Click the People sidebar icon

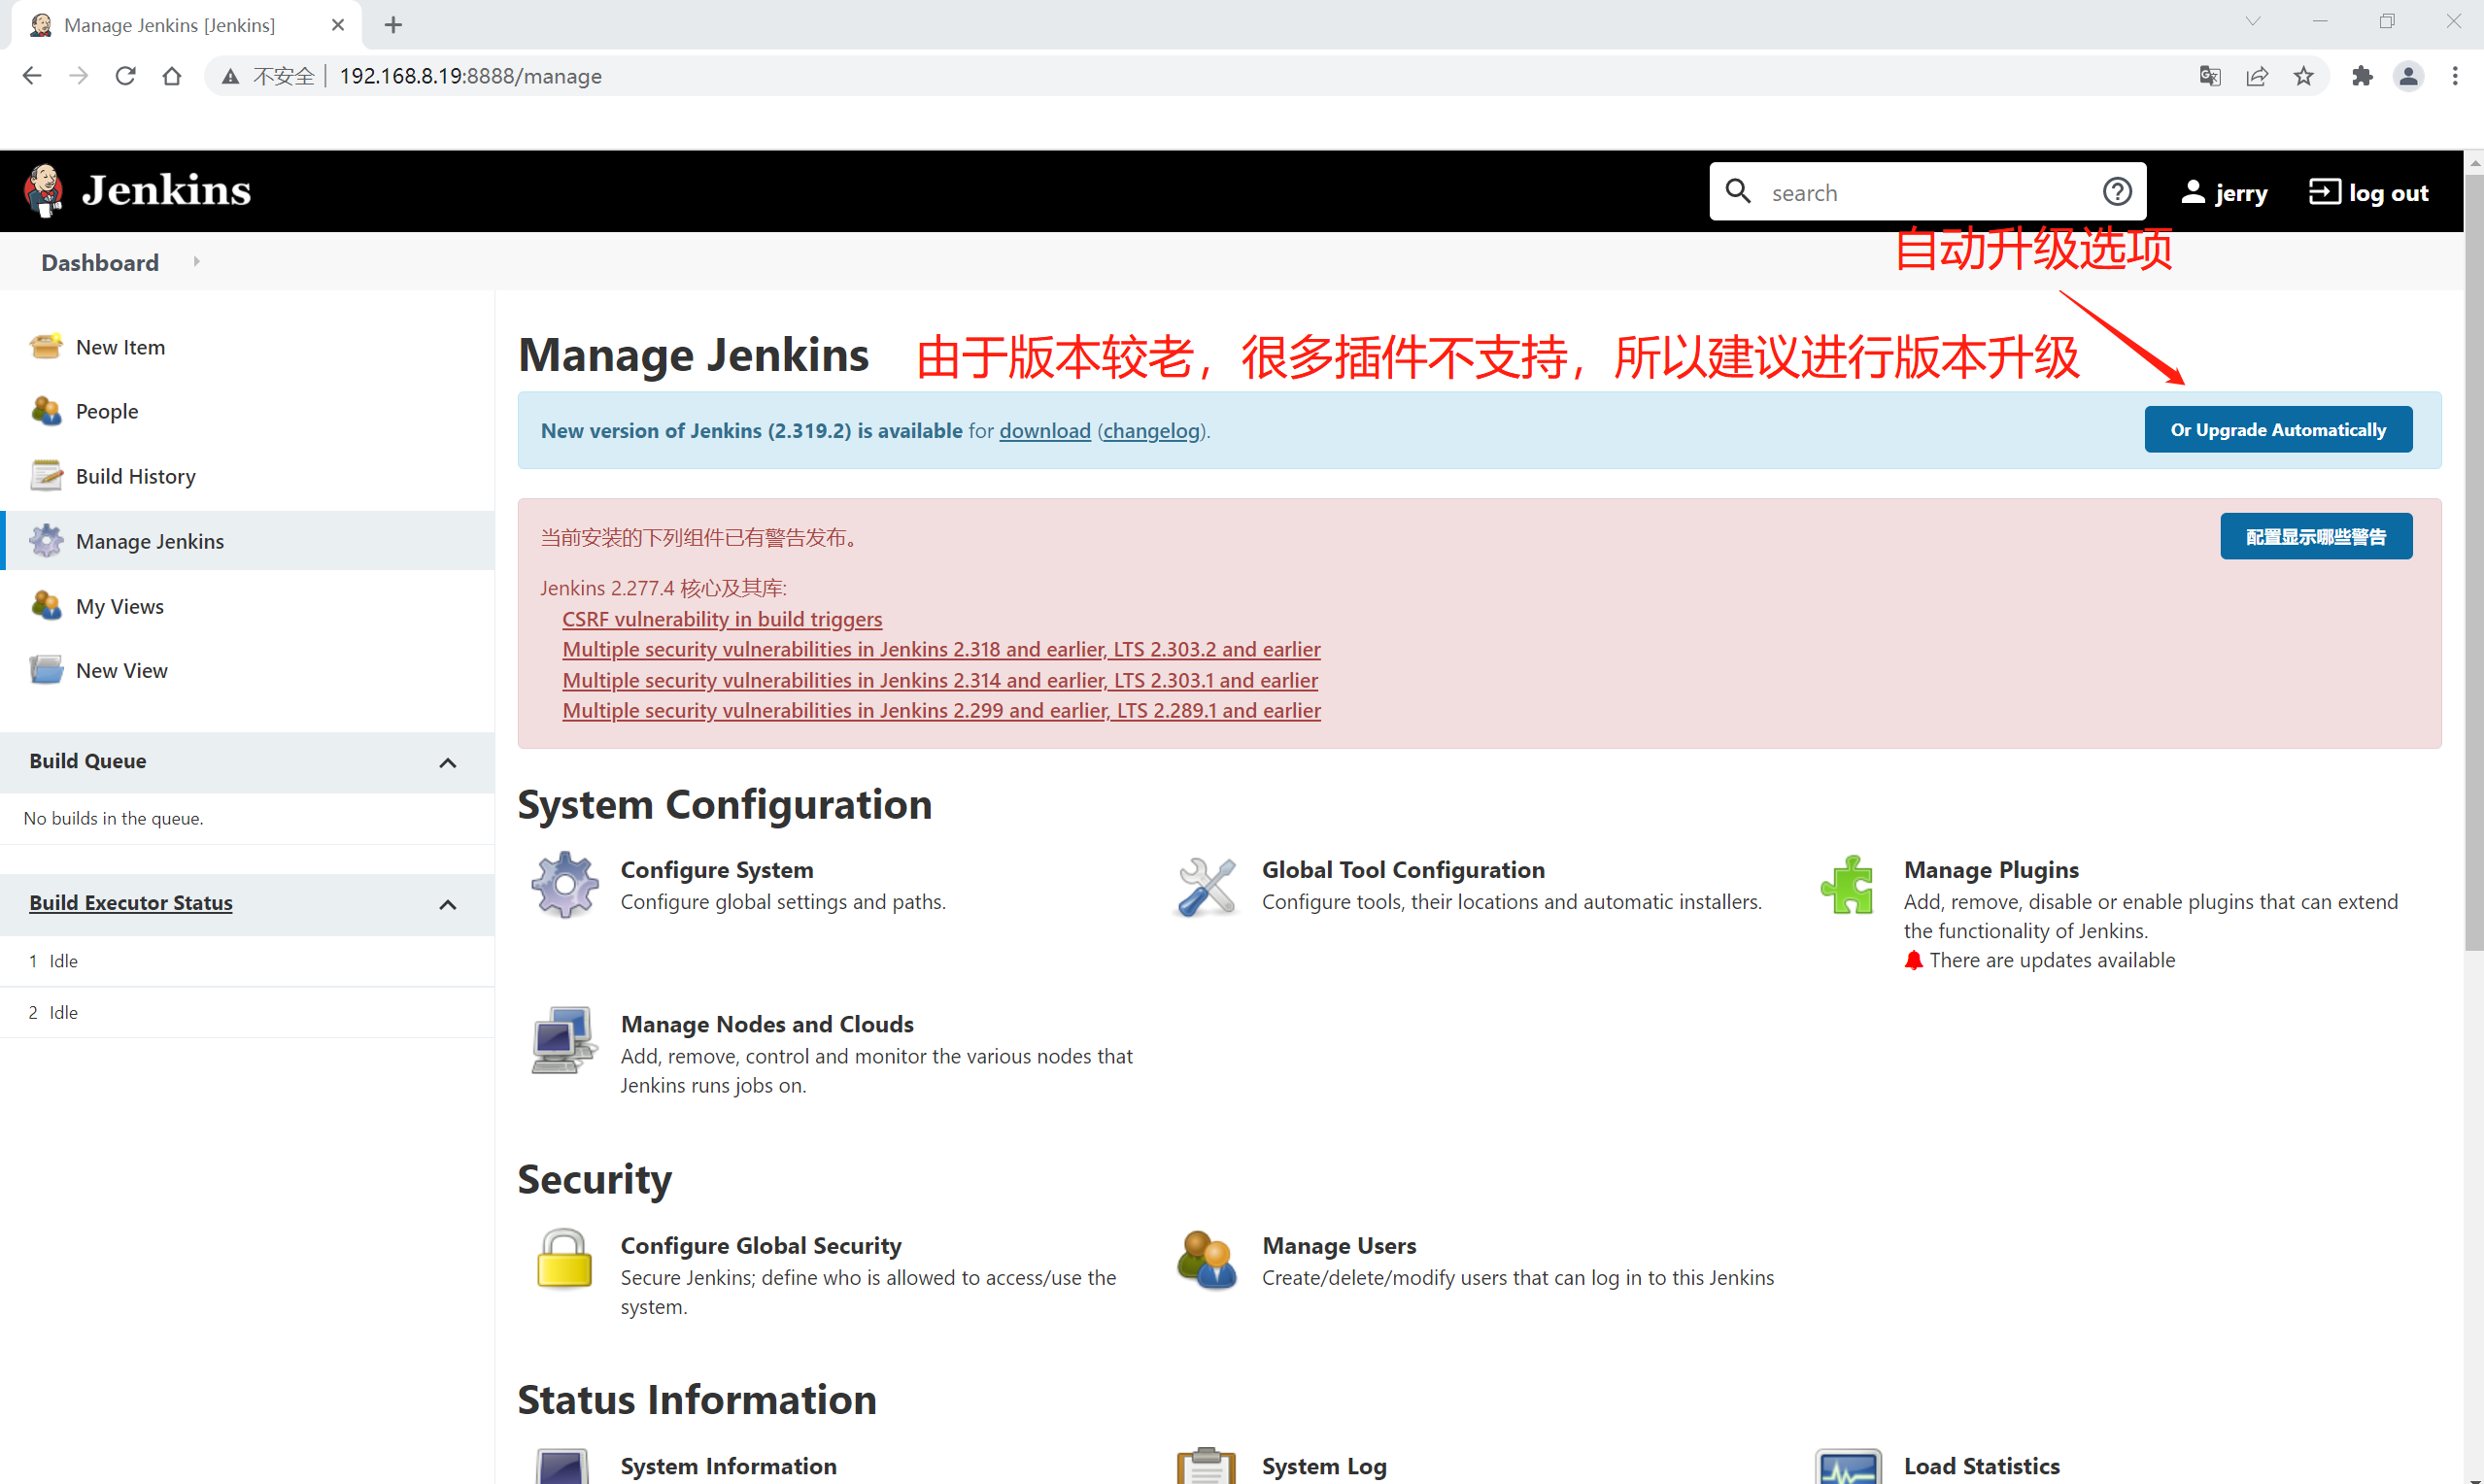point(46,411)
